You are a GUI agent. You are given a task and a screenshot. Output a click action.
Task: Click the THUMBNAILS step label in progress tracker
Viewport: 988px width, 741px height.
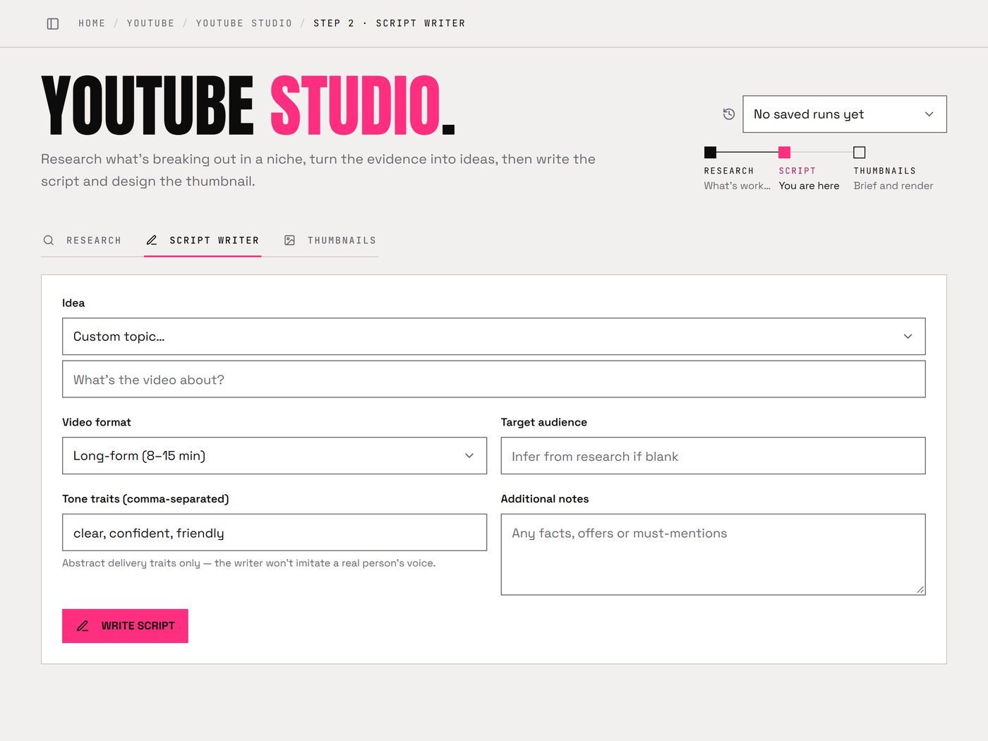pos(885,171)
